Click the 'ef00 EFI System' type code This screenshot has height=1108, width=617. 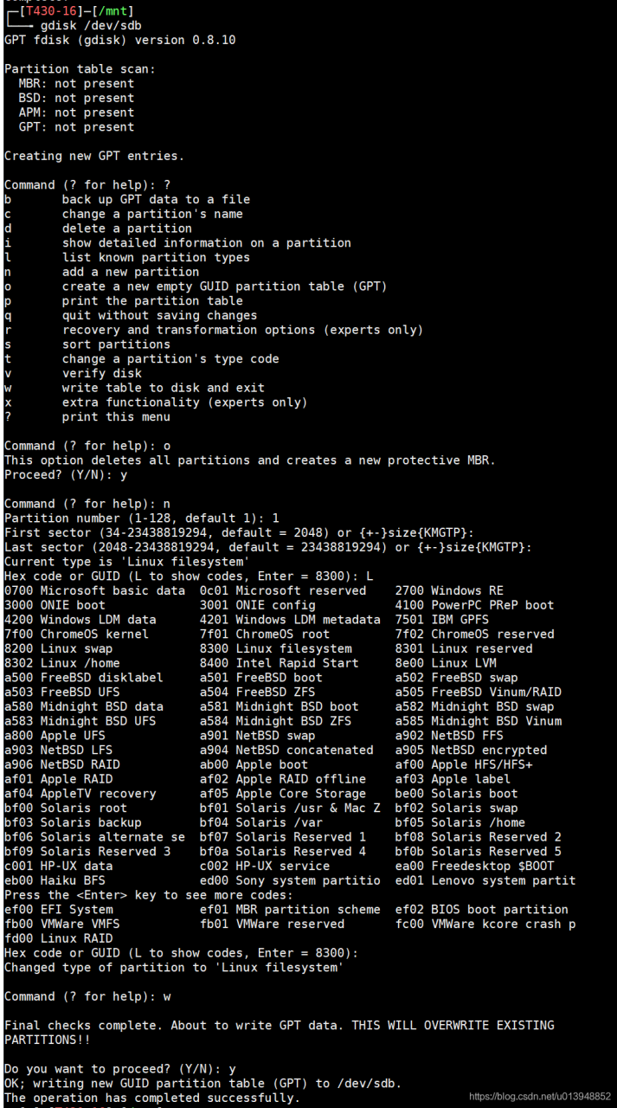point(58,910)
